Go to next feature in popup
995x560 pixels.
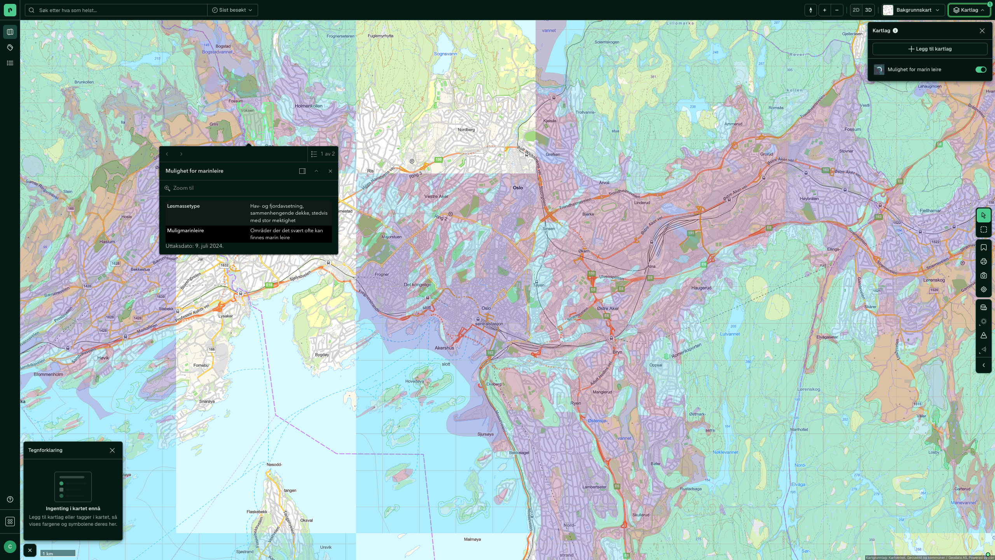(x=181, y=154)
